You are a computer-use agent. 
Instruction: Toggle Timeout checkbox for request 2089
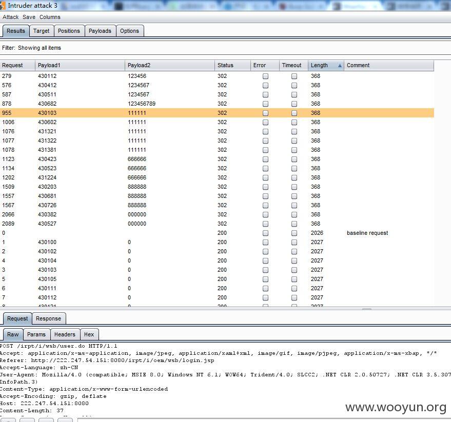click(x=294, y=224)
